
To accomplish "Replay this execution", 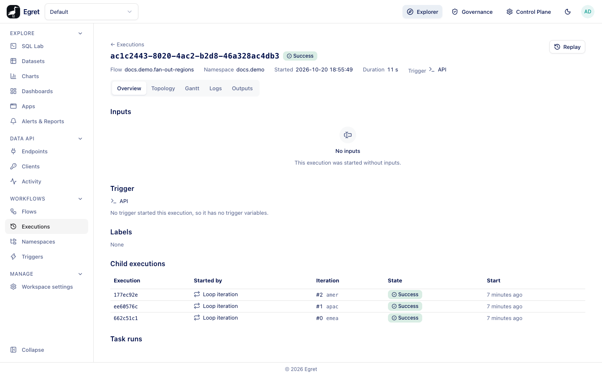I will pyautogui.click(x=567, y=47).
